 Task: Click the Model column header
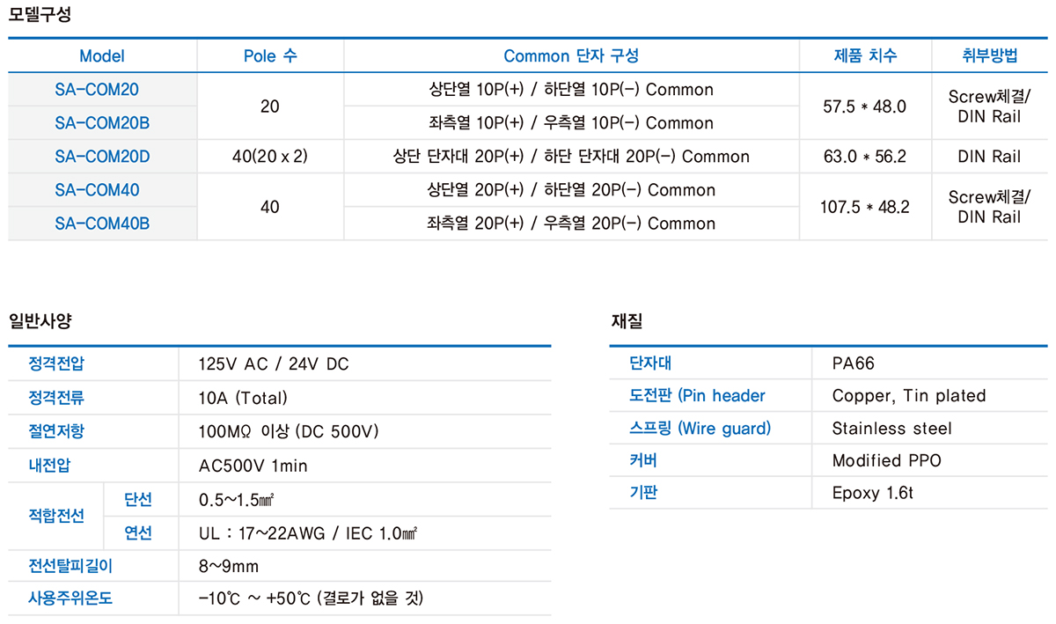coord(102,56)
